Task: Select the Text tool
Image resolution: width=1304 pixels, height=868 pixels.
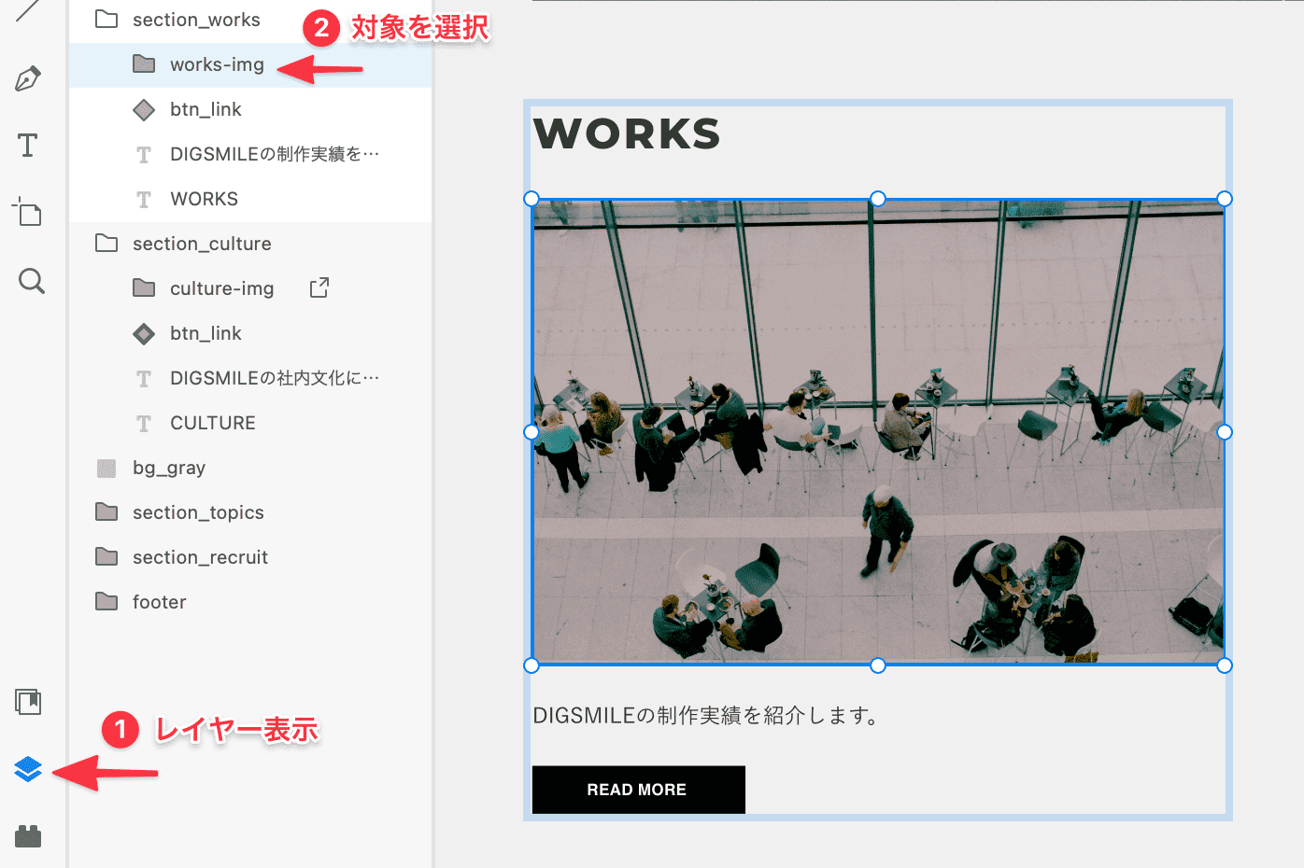Action: tap(28, 145)
